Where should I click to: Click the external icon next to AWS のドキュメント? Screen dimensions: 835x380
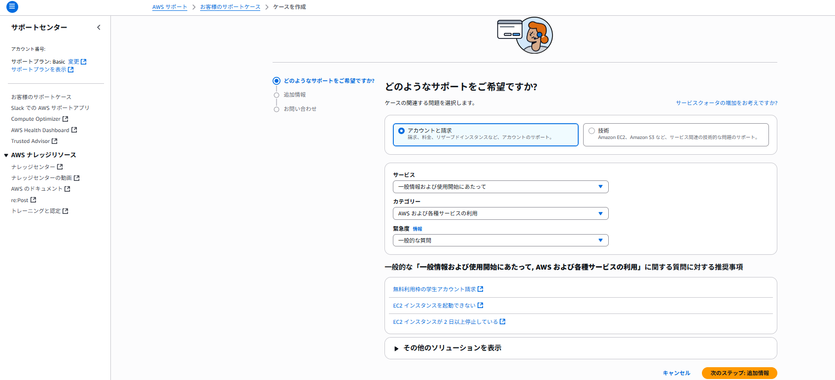tap(68, 189)
